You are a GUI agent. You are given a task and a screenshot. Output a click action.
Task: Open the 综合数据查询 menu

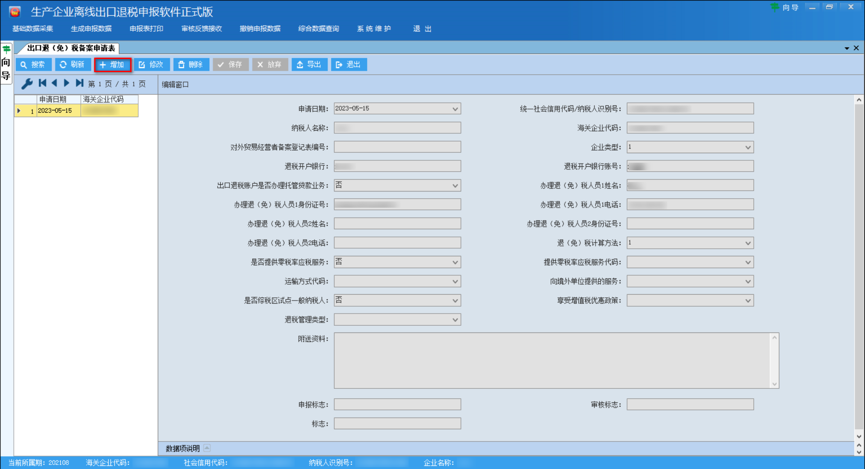tap(319, 28)
